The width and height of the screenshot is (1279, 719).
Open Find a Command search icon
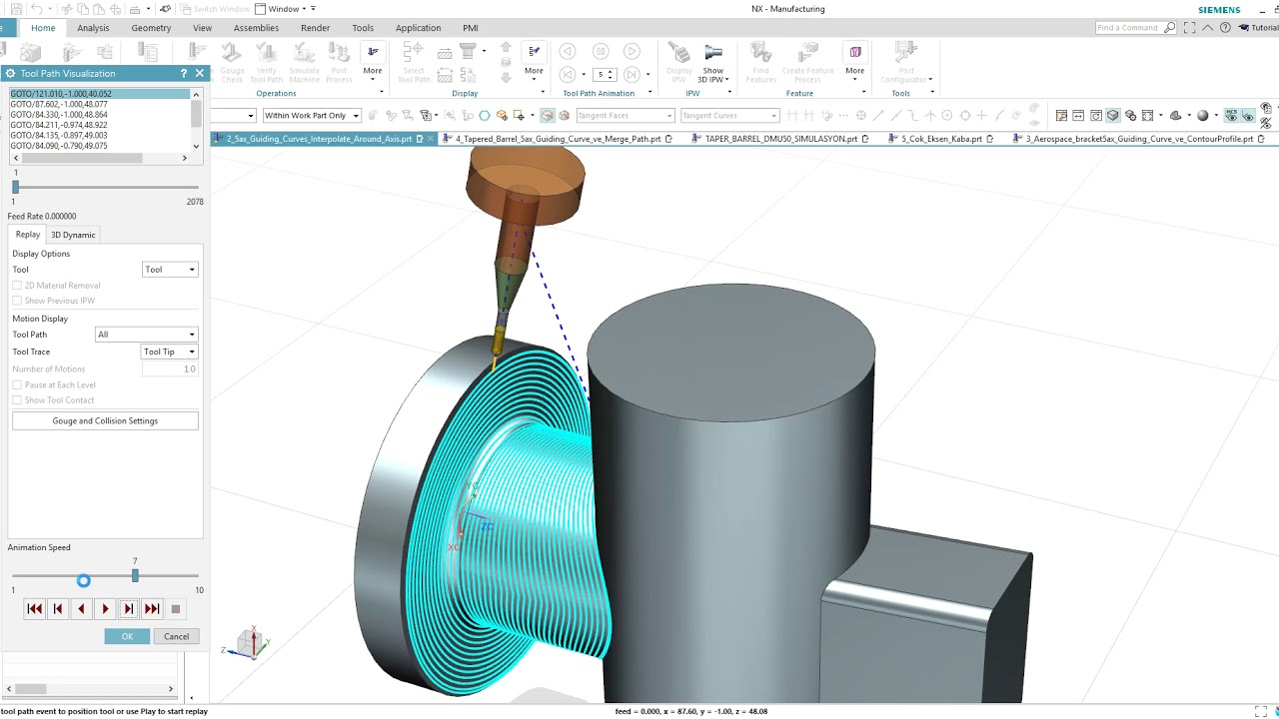coord(1170,28)
